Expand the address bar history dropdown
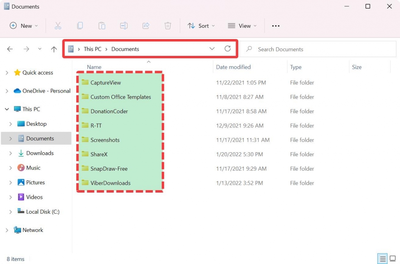The image size is (400, 264). pos(212,49)
